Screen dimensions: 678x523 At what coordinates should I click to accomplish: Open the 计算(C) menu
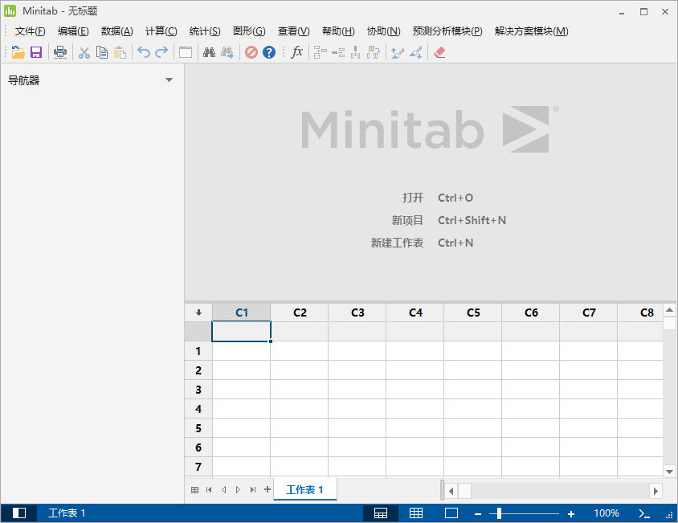click(161, 31)
